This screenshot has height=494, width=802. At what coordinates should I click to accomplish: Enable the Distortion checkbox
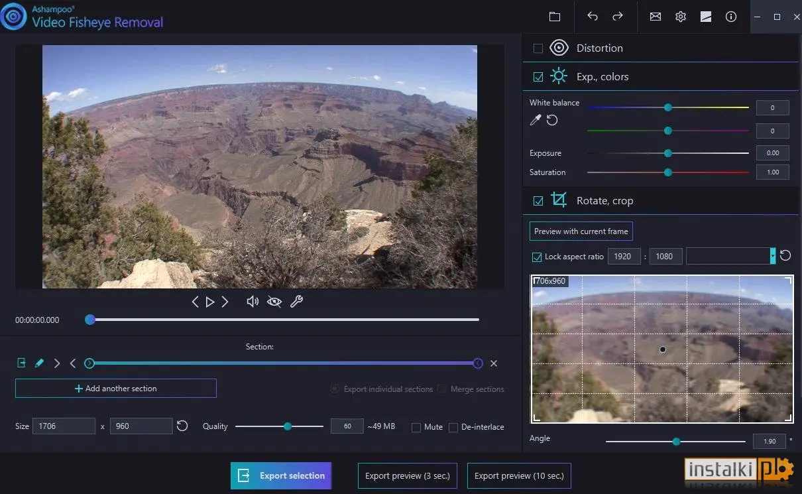(x=538, y=48)
